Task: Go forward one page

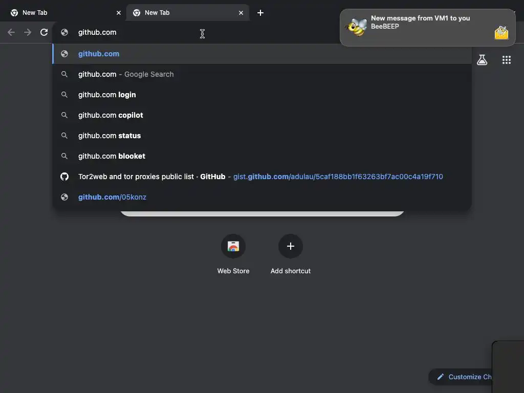Action: [28, 32]
